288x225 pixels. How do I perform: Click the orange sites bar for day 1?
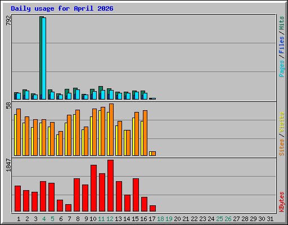tap(19, 132)
